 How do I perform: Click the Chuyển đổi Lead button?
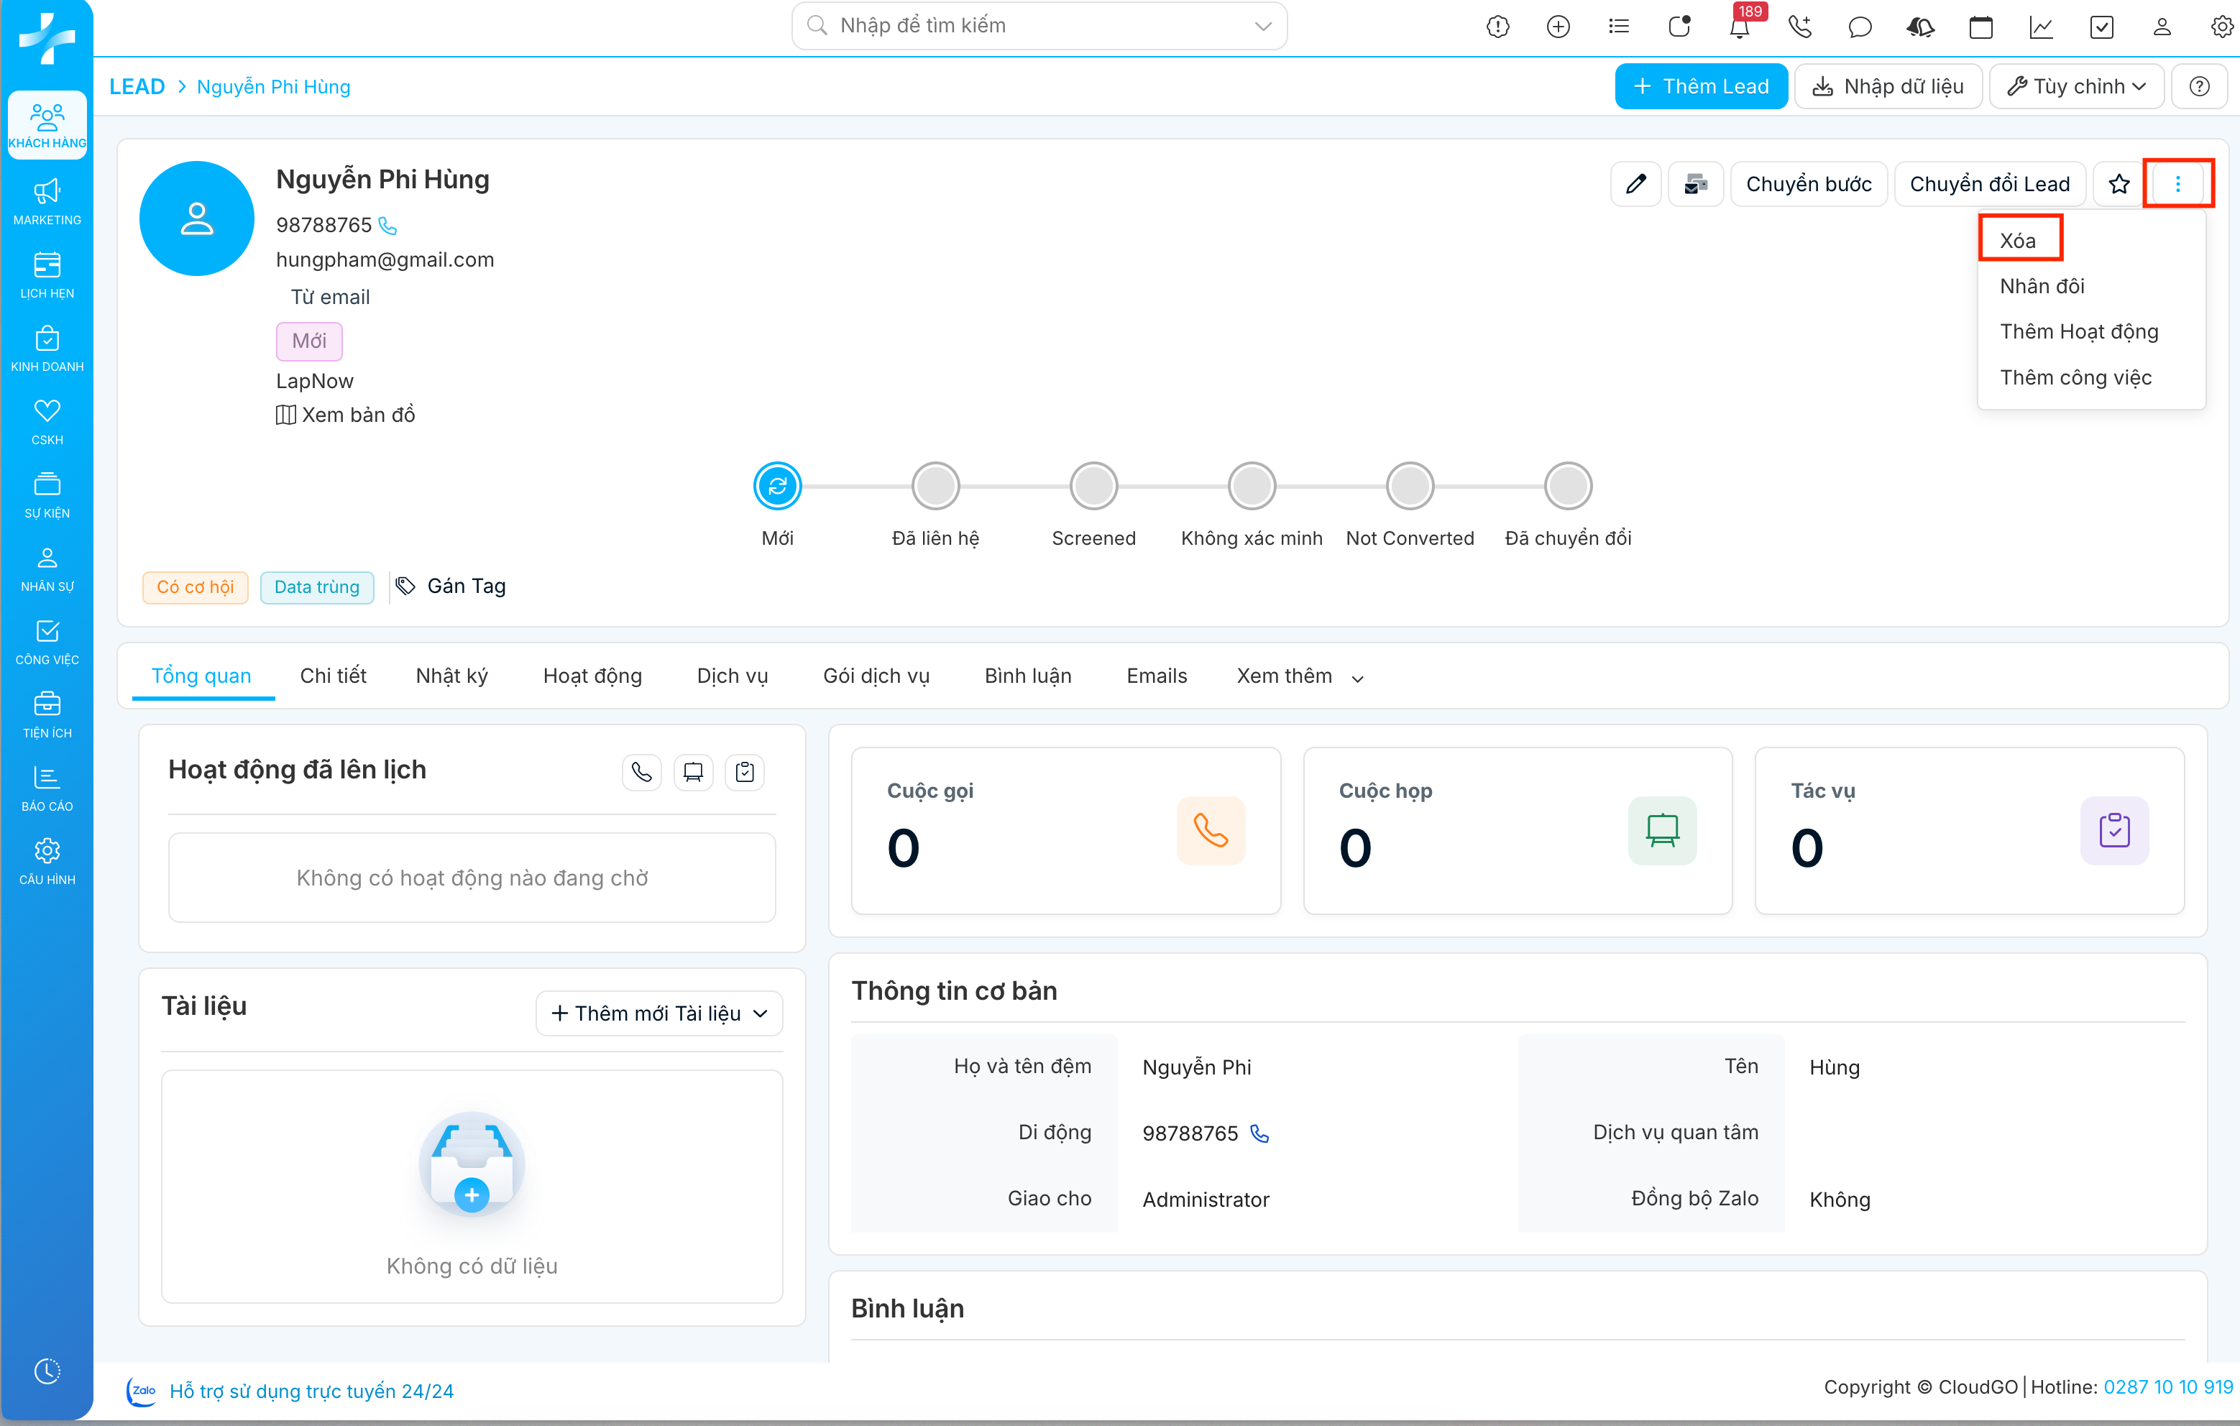coord(1989,184)
